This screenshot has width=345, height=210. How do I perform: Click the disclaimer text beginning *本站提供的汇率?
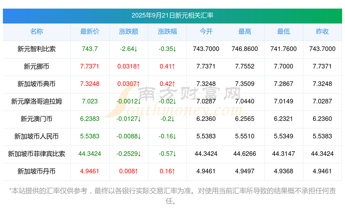click(x=172, y=196)
